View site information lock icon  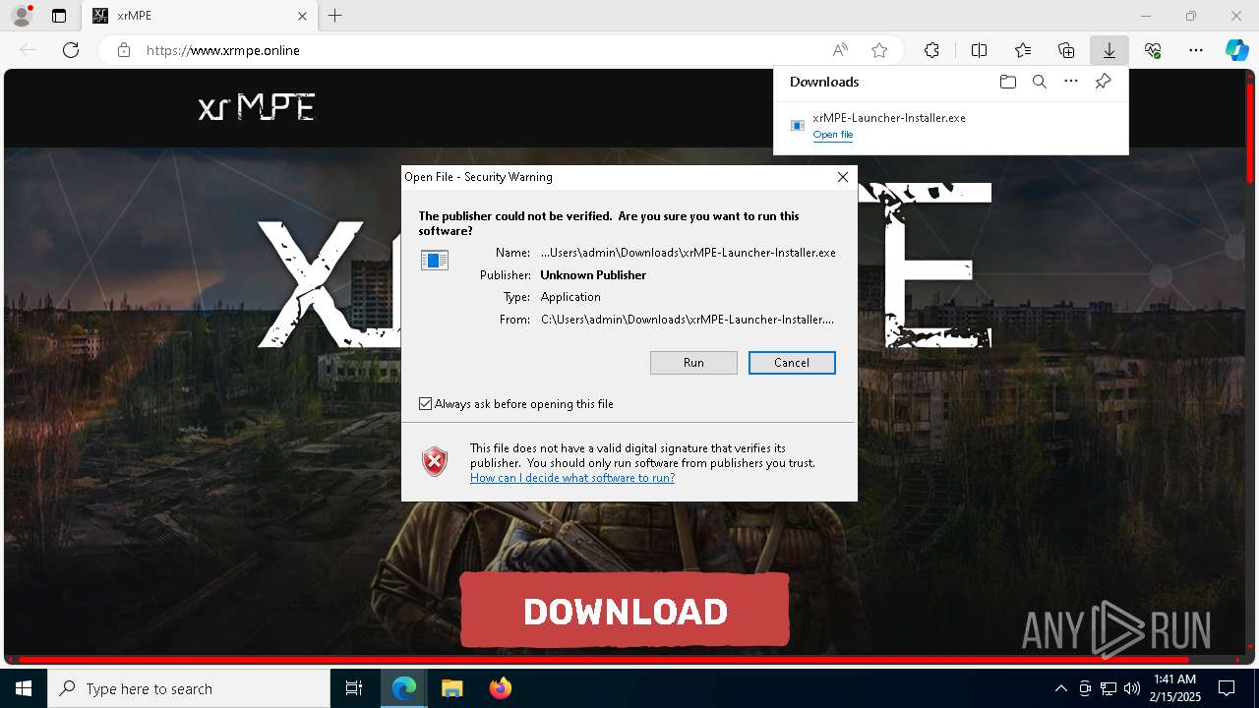point(124,50)
